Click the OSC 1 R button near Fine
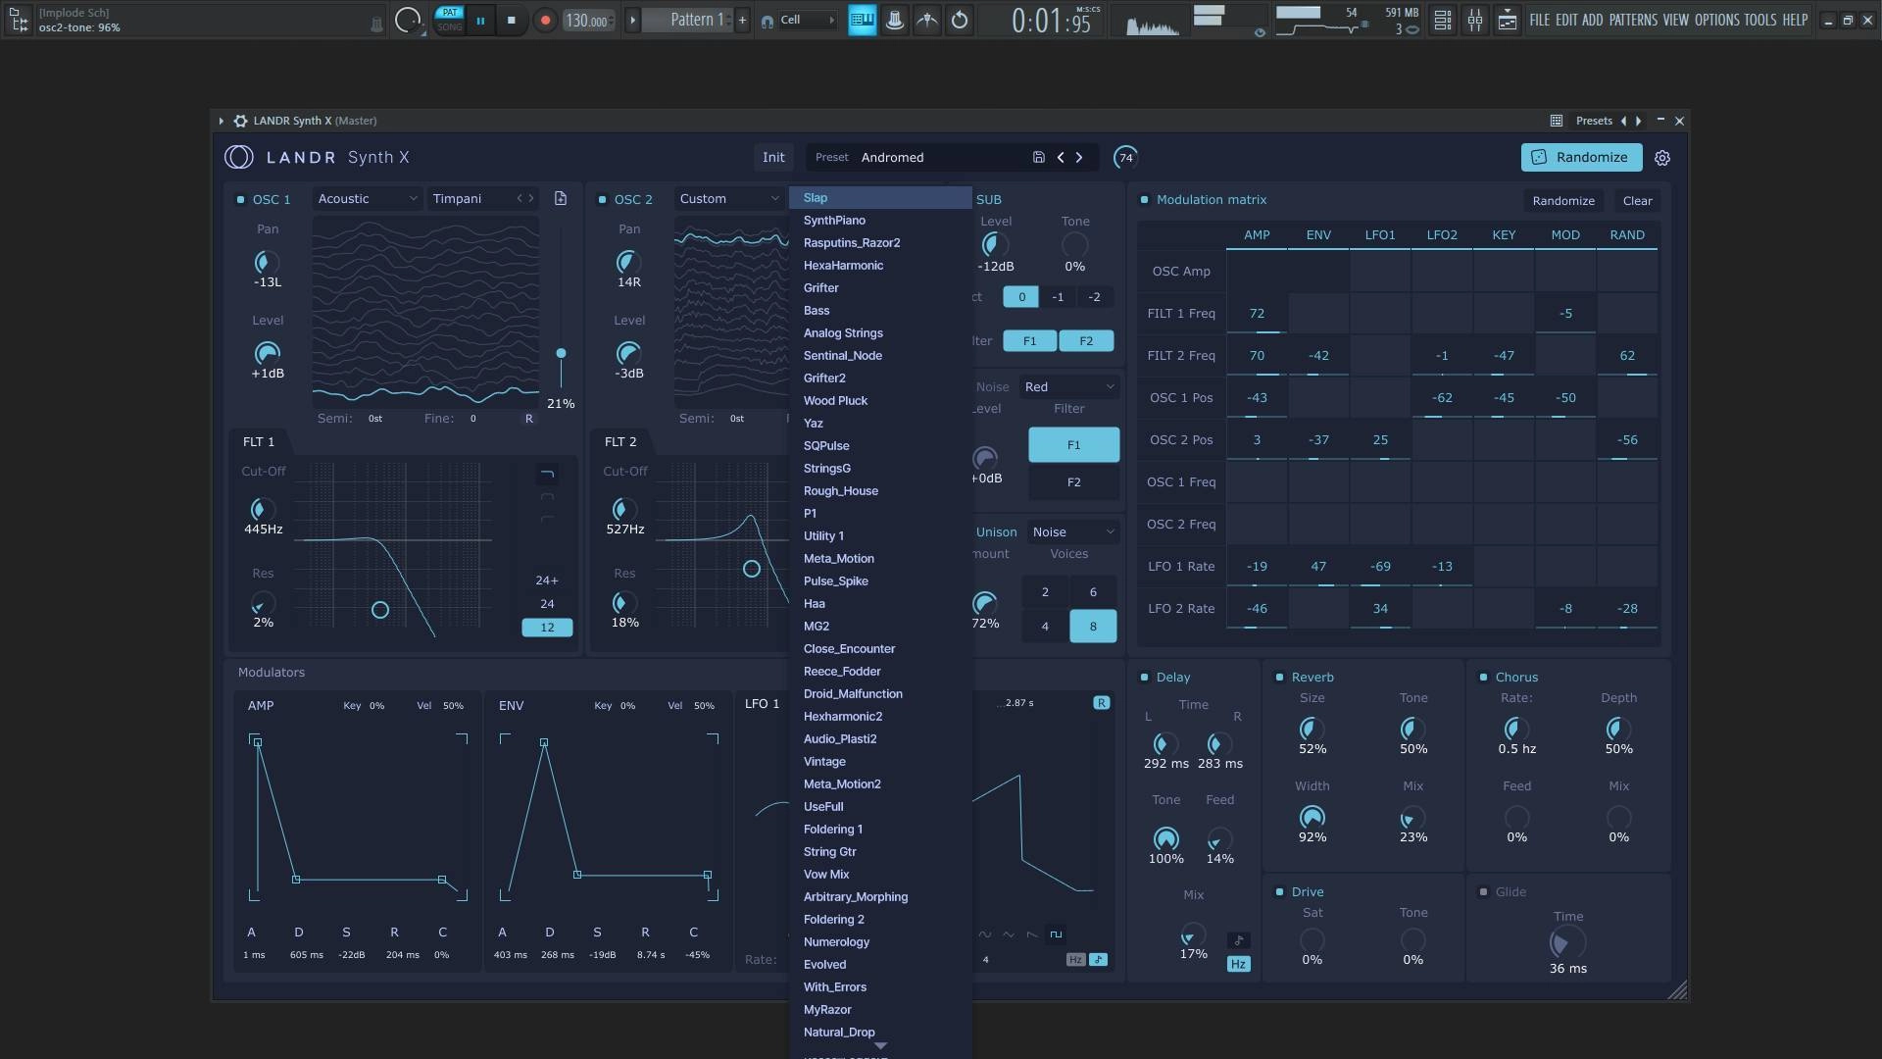This screenshot has height=1059, width=1882. 529,419
